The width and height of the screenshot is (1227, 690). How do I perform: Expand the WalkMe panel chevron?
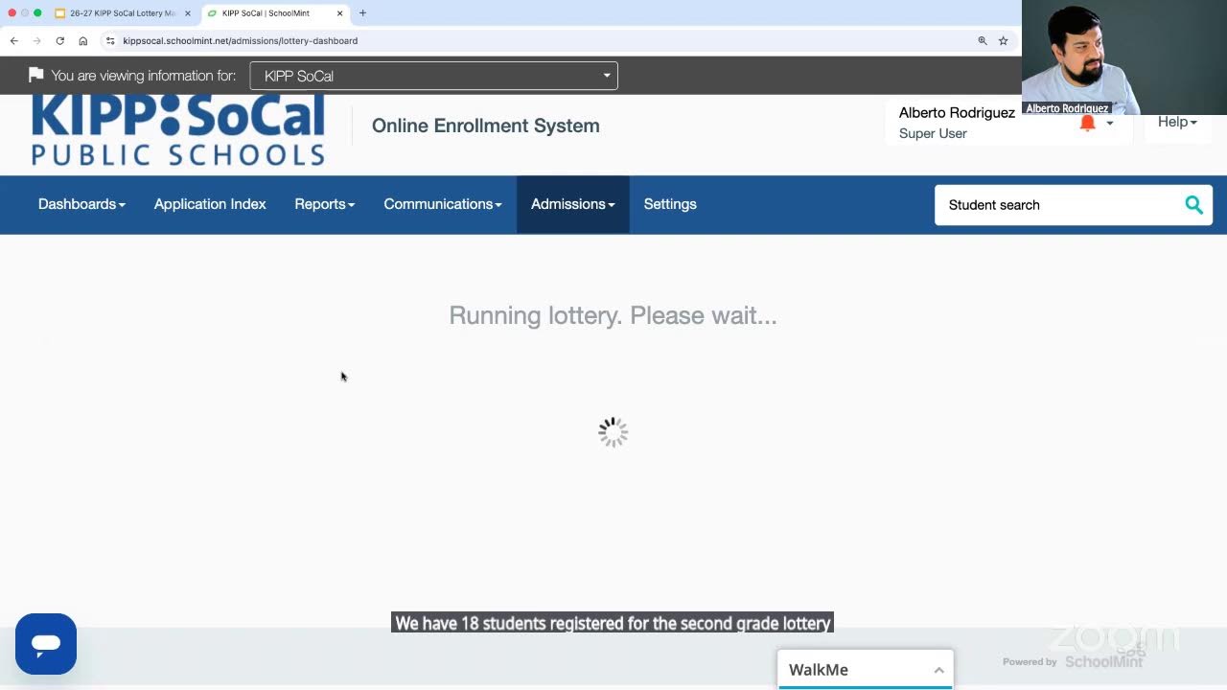tap(938, 670)
